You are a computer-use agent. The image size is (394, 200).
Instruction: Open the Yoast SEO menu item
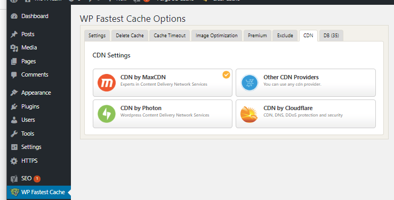(39, 178)
